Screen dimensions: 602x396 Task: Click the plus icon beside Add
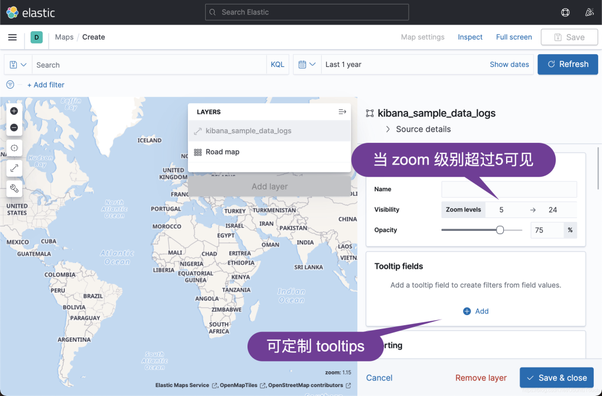click(x=467, y=311)
